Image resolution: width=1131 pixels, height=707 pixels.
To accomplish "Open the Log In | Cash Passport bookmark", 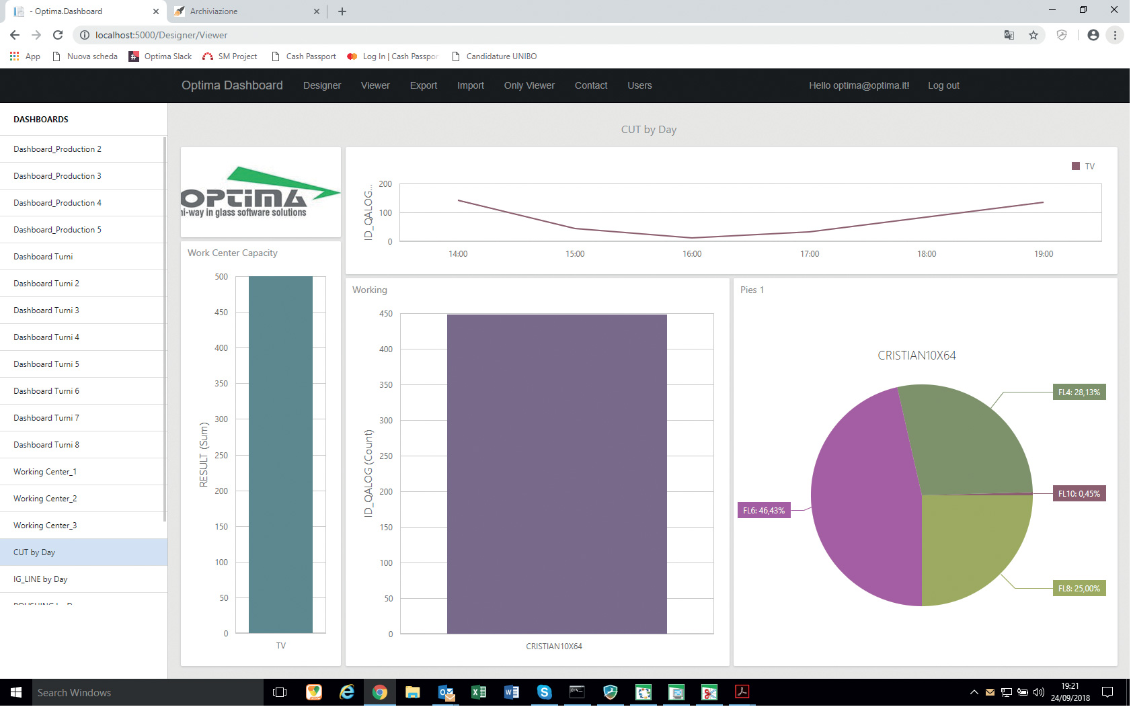I will [x=393, y=56].
